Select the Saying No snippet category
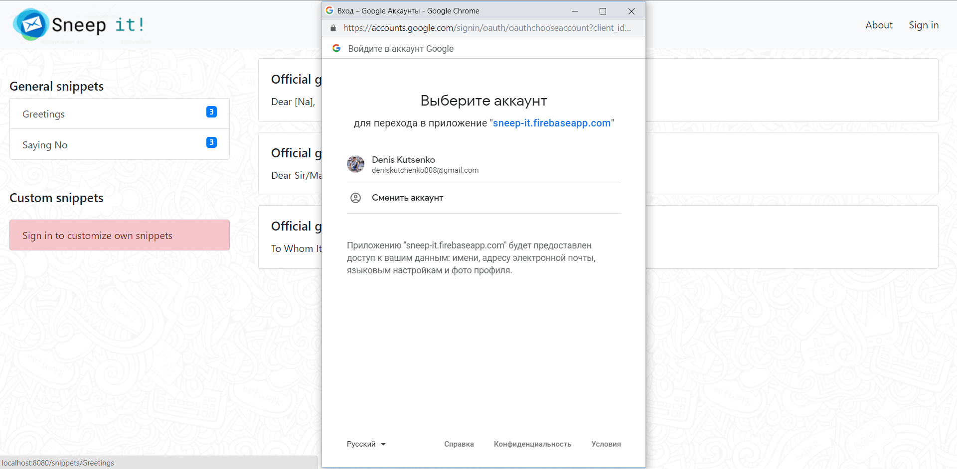 (120, 144)
